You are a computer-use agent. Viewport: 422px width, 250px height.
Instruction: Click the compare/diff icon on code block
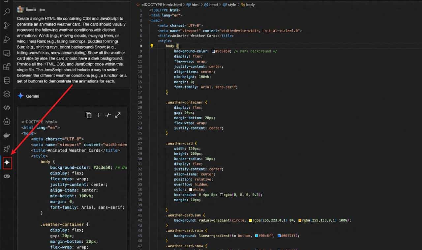click(108, 115)
